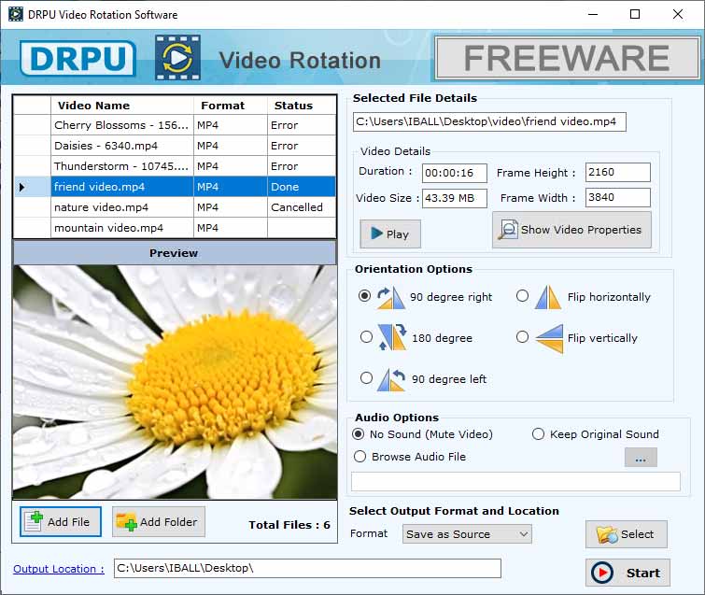Click the Format column header
Screen dimensions: 705x595
231,106
